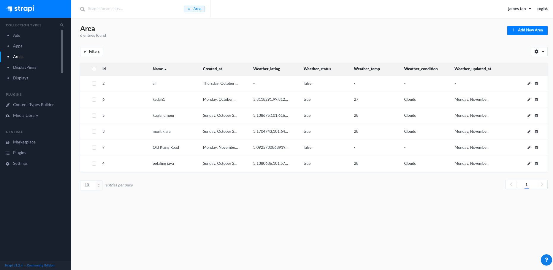Delete the mont kiara entry via trash icon
This screenshot has width=553, height=270.
(x=536, y=132)
